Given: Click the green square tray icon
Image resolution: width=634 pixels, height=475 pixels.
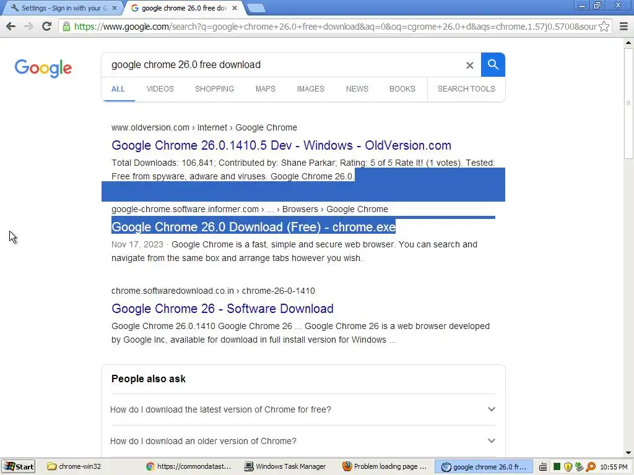Looking at the screenshot, I should pyautogui.click(x=557, y=467).
